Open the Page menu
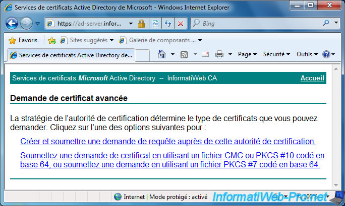The width and height of the screenshot is (345, 206). pos(247,54)
